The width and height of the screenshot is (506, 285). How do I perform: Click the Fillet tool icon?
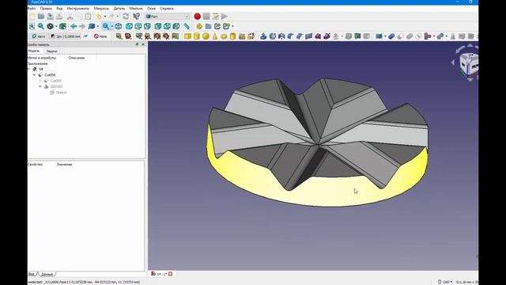point(290,36)
